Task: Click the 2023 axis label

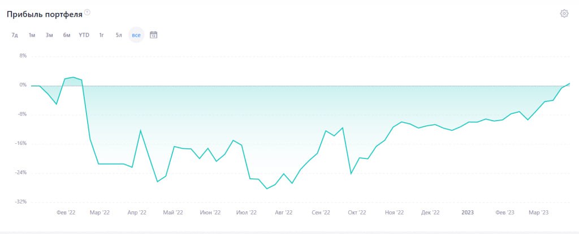Action: (x=468, y=213)
